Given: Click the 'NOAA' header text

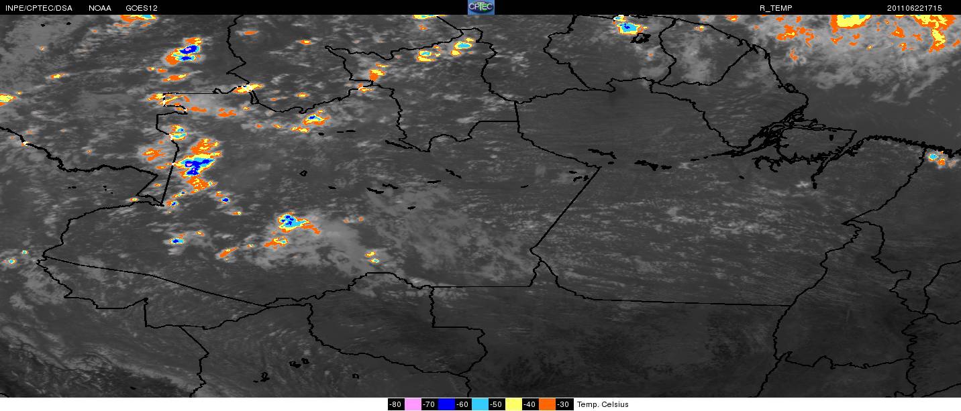Looking at the screenshot, I should [100, 8].
